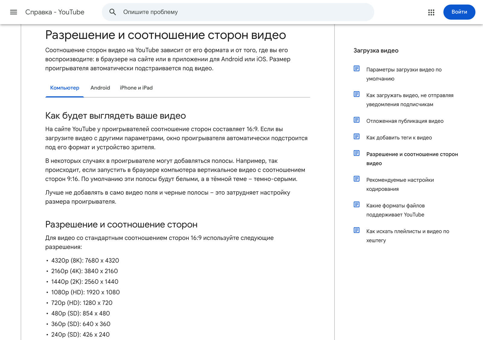Click the article icon beside 'Разрешение и соотношение'

(x=357, y=153)
